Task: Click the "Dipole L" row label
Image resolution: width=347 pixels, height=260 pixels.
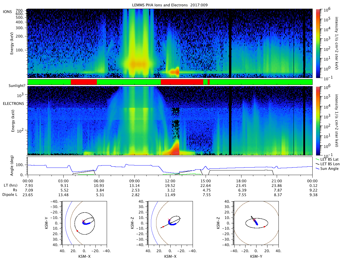Action: pyautogui.click(x=10, y=195)
